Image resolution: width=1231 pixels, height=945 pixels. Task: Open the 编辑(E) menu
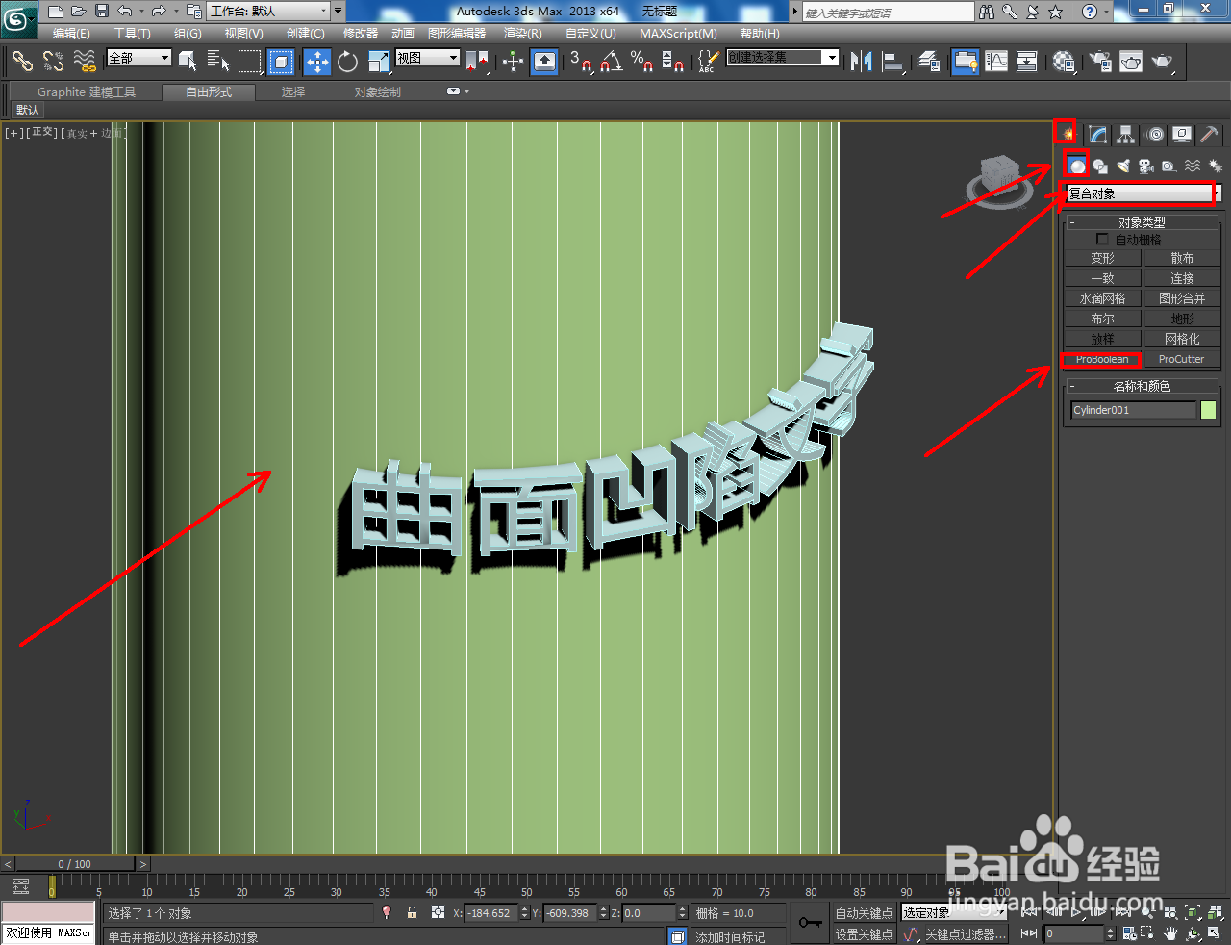[x=71, y=34]
